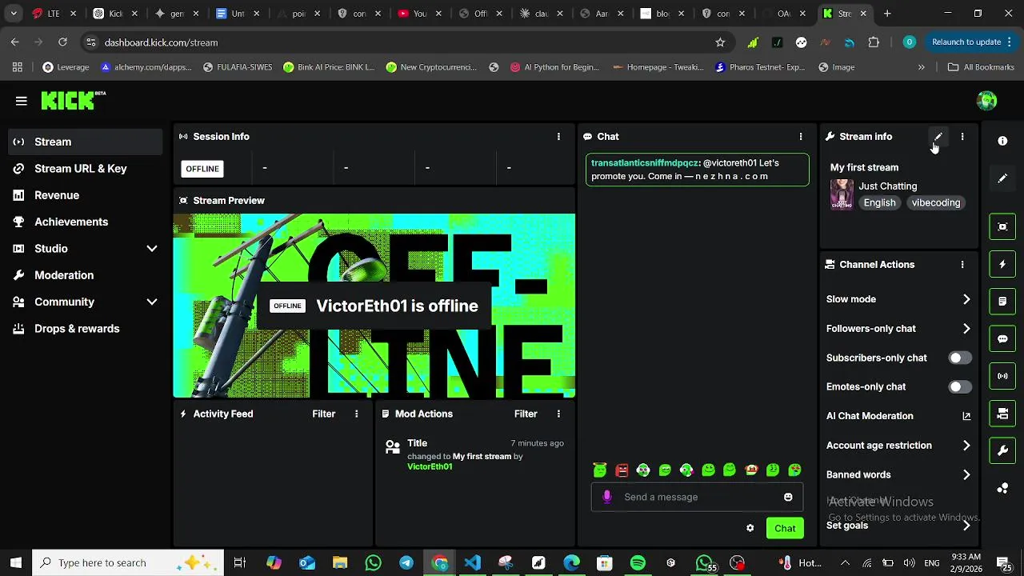The image size is (1024, 576).
Task: Open Activity Feed Filter dropdown
Action: tap(323, 414)
